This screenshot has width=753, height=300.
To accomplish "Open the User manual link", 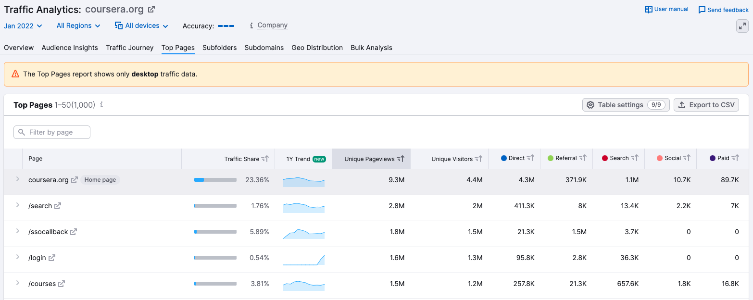I will [671, 9].
